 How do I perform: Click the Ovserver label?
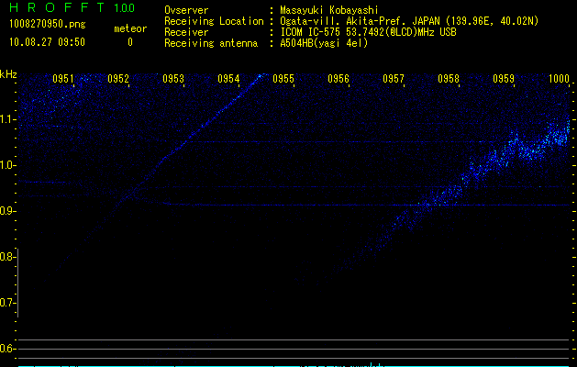(186, 10)
